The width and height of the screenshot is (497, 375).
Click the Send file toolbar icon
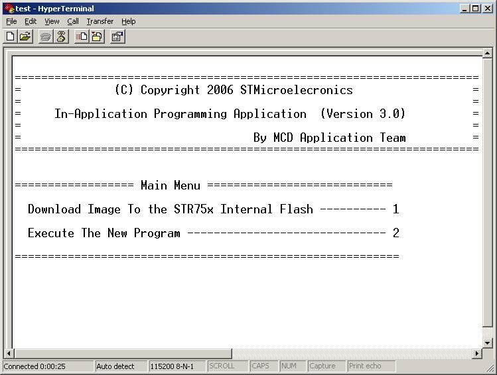(82, 36)
